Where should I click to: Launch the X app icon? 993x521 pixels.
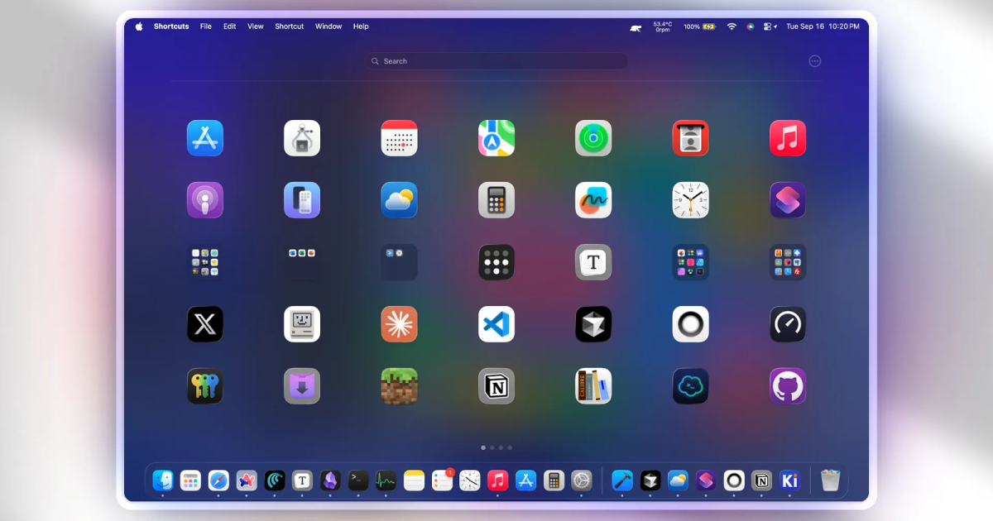tap(204, 324)
